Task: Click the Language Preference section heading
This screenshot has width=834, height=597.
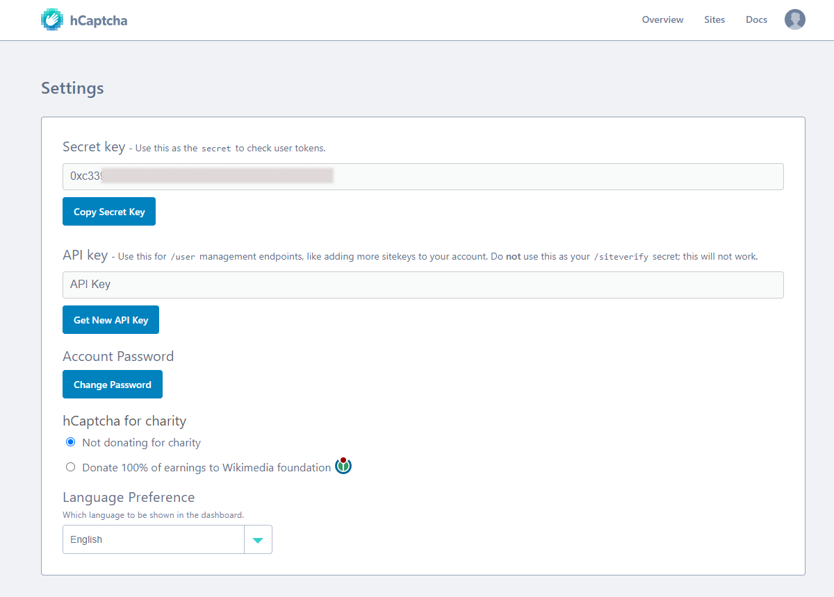Action: tap(129, 497)
